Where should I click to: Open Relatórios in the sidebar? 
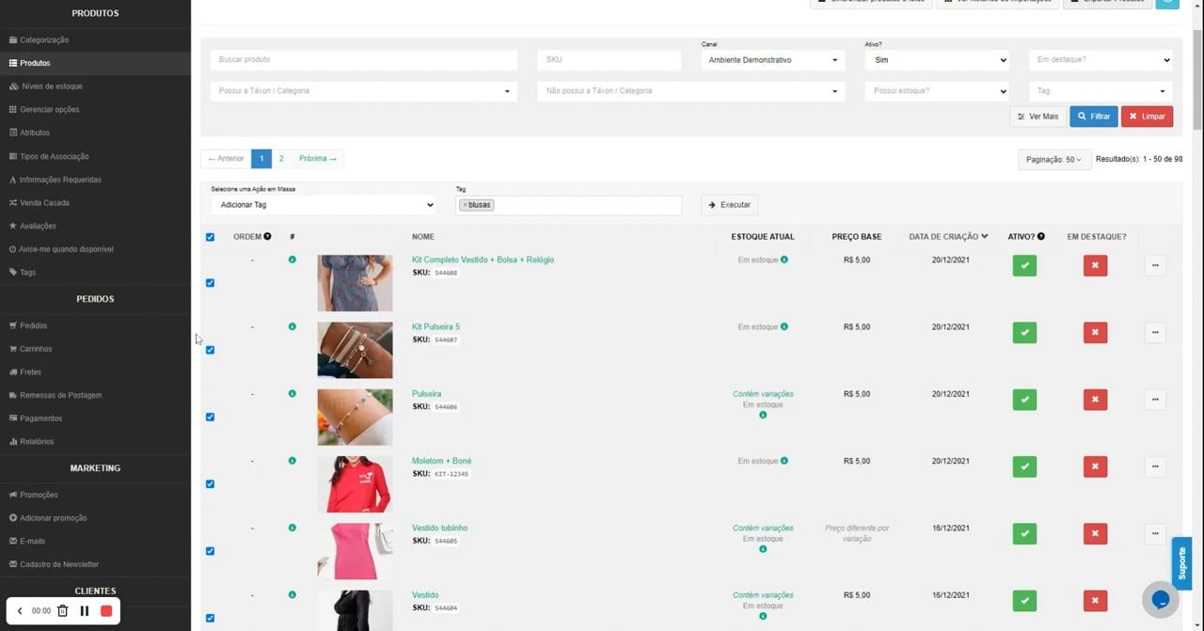pyautogui.click(x=37, y=442)
